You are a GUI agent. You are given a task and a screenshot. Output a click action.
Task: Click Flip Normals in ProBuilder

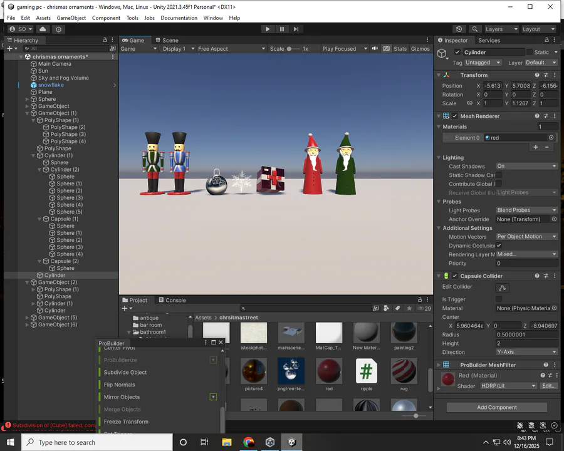coord(120,385)
